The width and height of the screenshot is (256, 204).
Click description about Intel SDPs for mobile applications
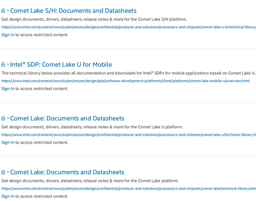coord(128,73)
